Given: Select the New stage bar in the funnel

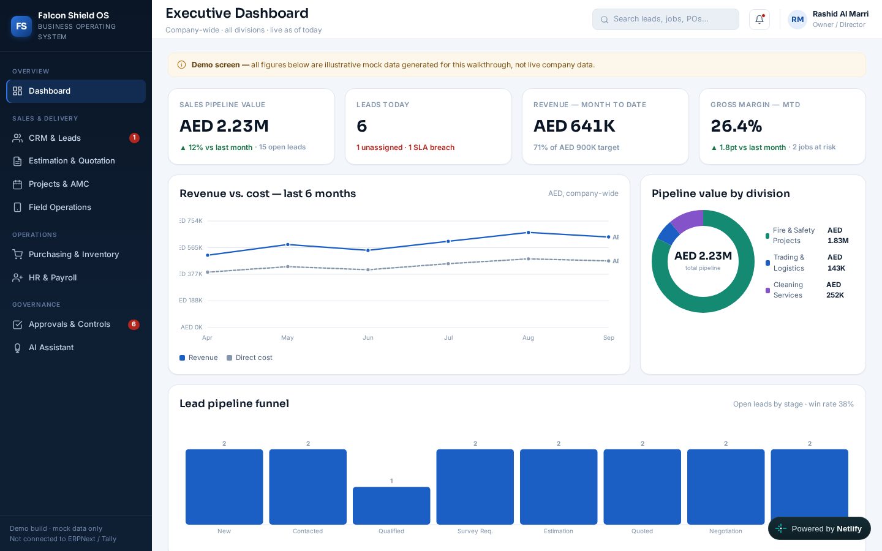Looking at the screenshot, I should pos(224,487).
